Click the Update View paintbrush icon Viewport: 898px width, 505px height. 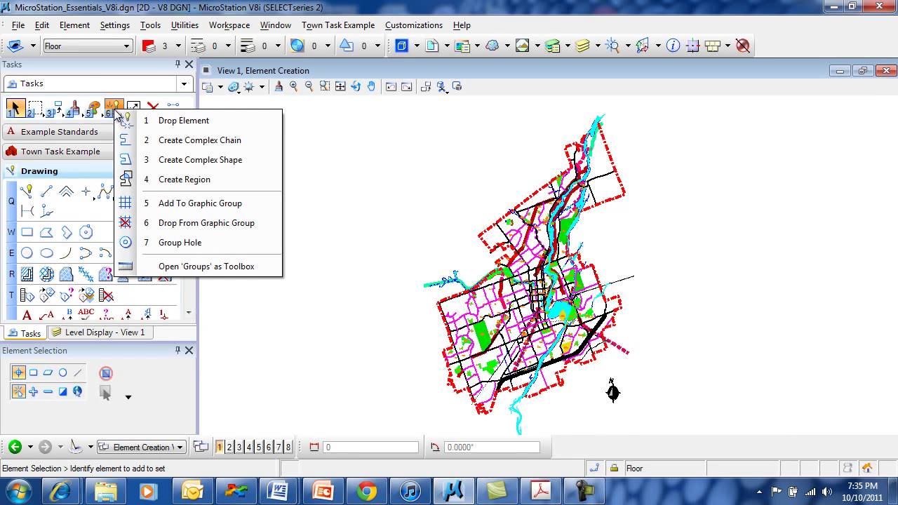[279, 87]
